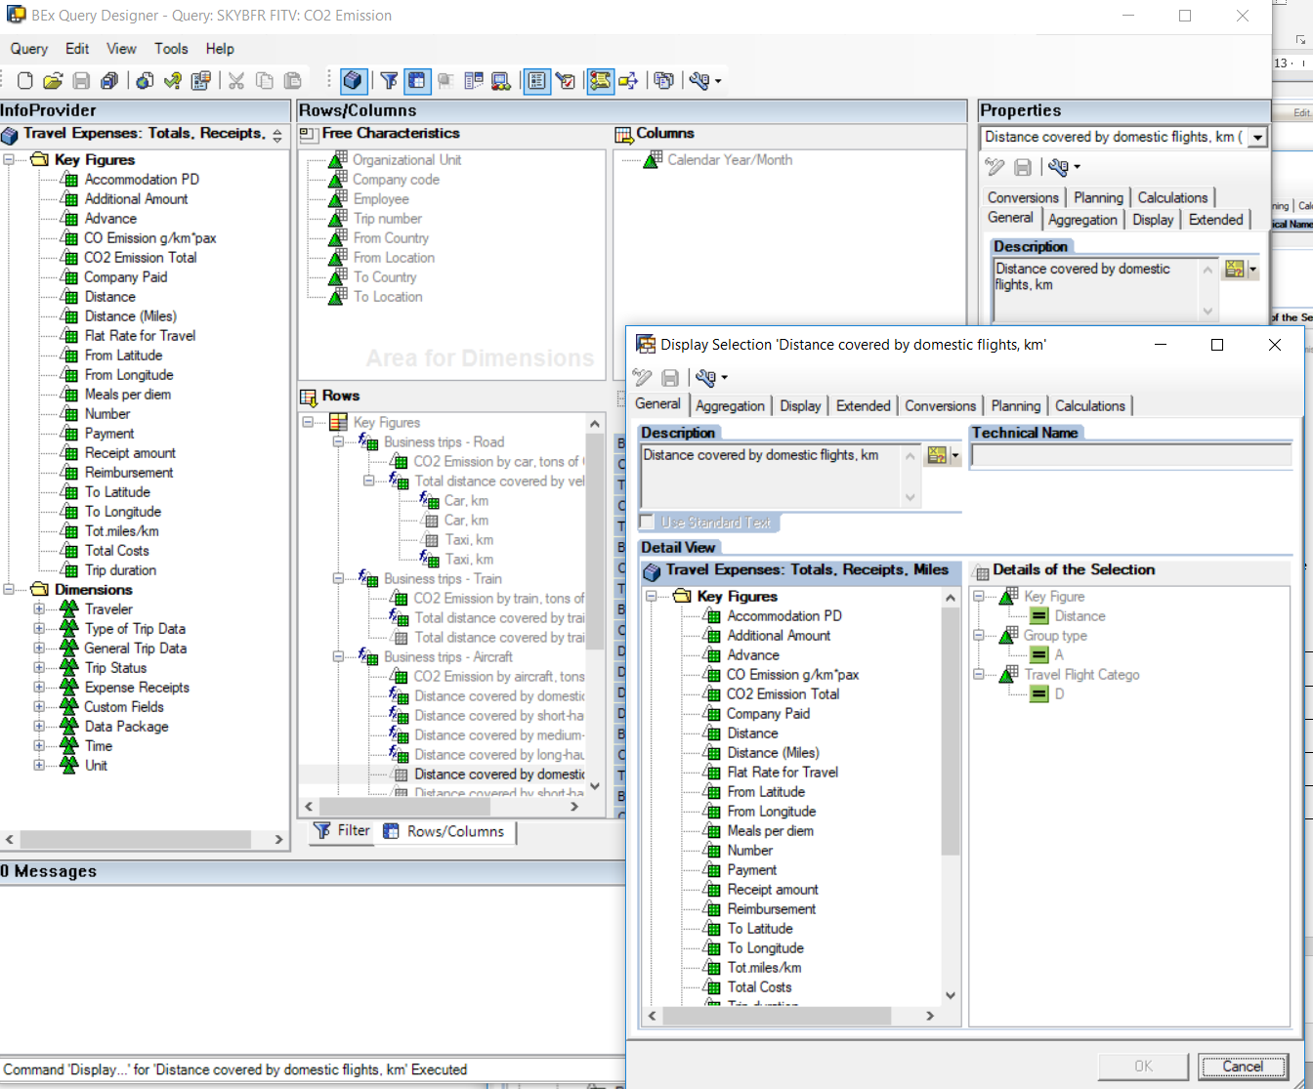This screenshot has height=1089, width=1313.
Task: Open the Tools menu
Action: 171,49
